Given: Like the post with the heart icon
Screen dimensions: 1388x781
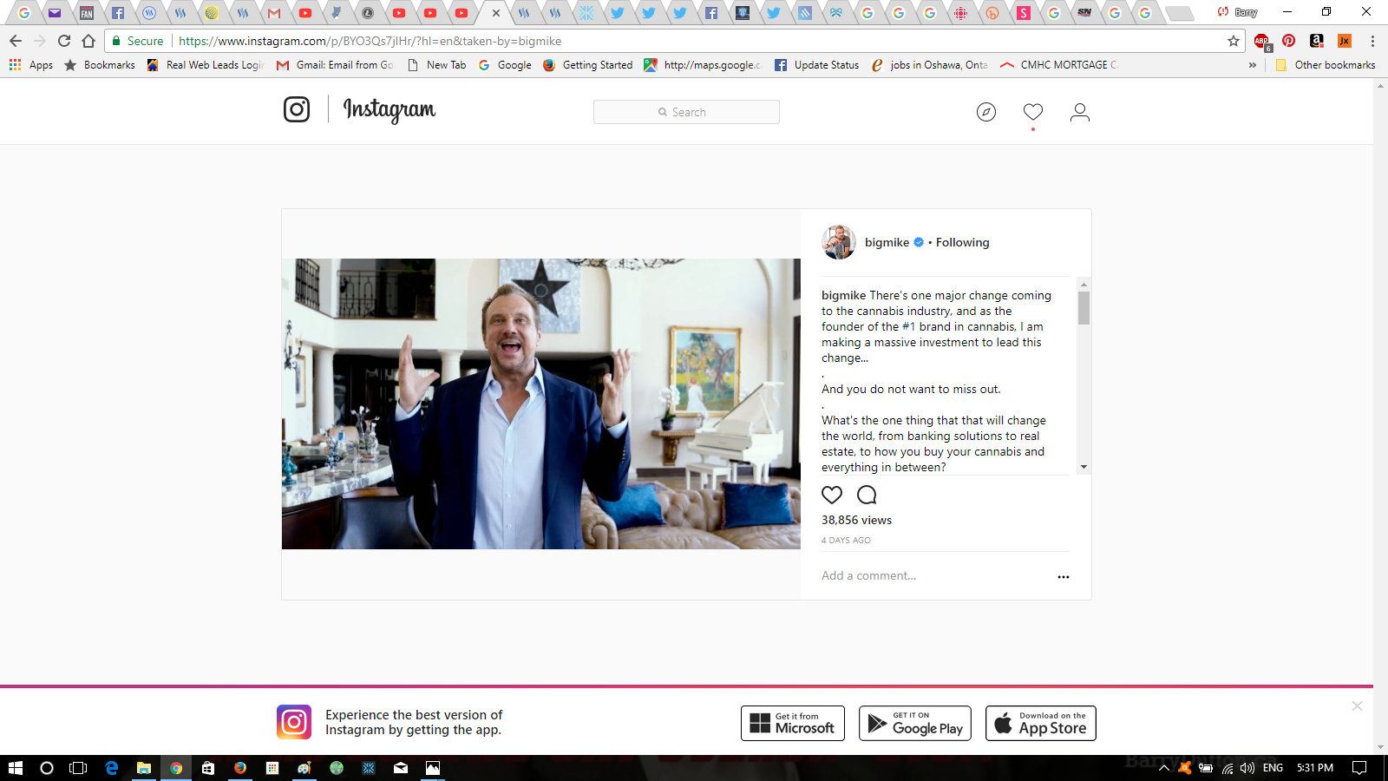Looking at the screenshot, I should pyautogui.click(x=832, y=495).
